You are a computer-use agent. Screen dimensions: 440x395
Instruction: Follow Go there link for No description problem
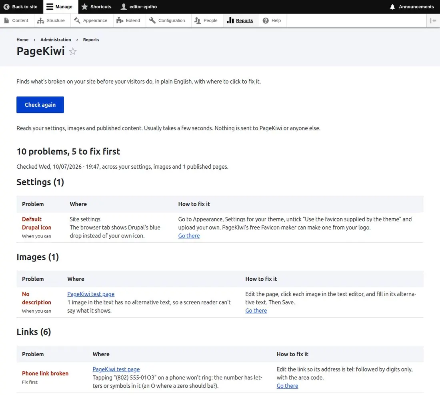click(256, 311)
